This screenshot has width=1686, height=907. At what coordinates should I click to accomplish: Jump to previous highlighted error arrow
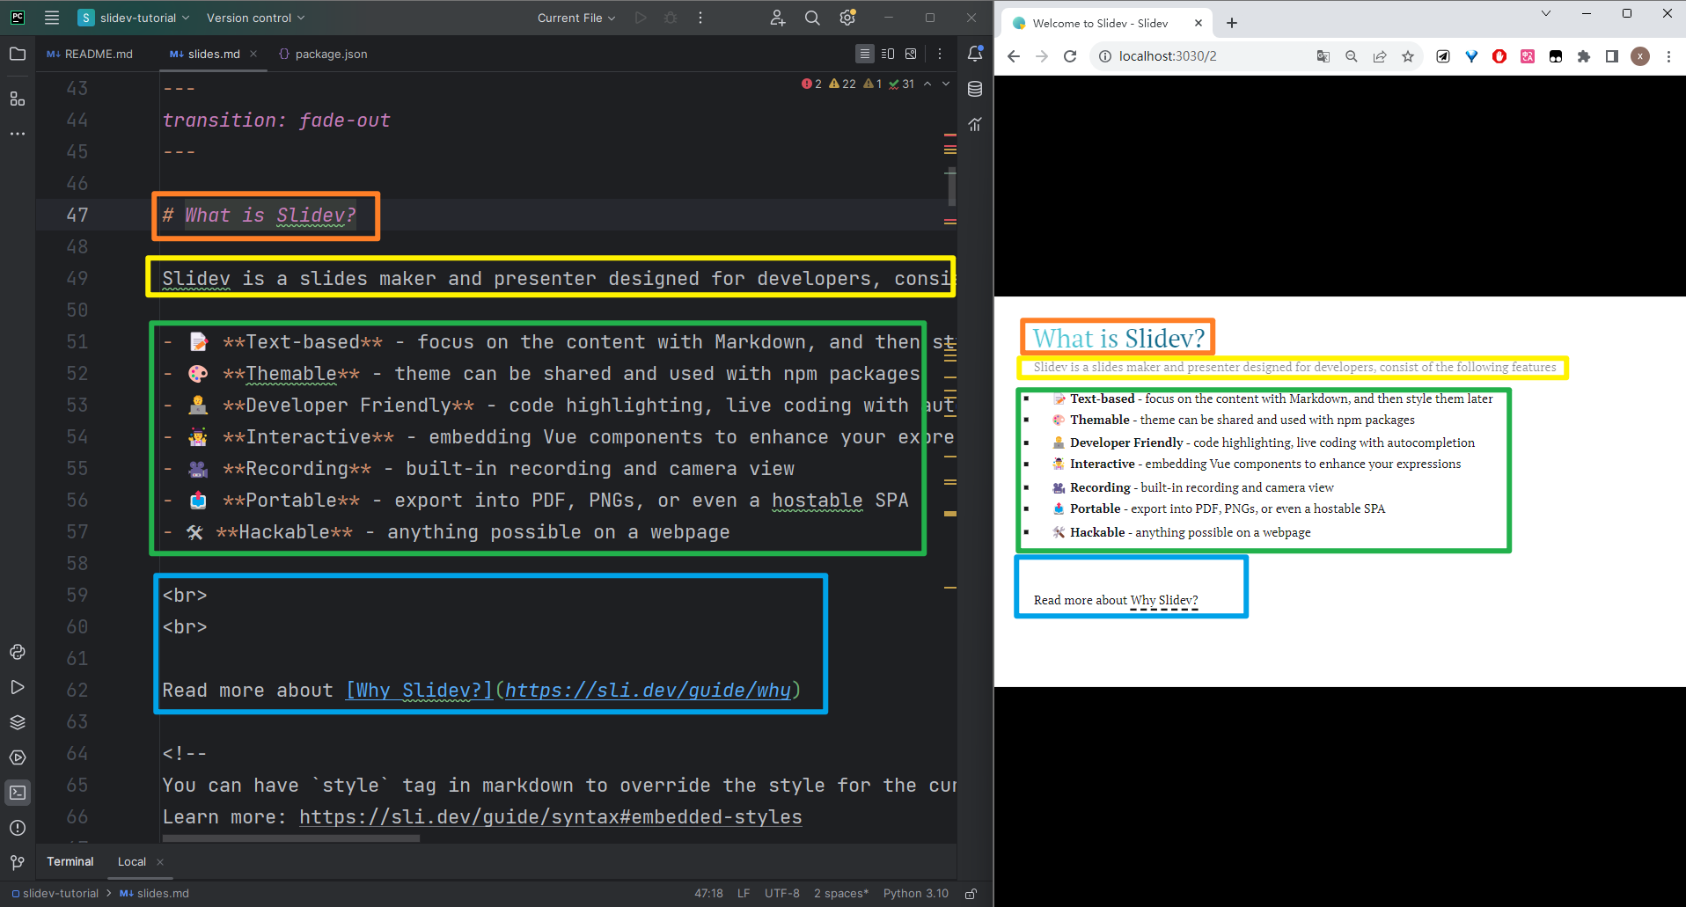927,84
